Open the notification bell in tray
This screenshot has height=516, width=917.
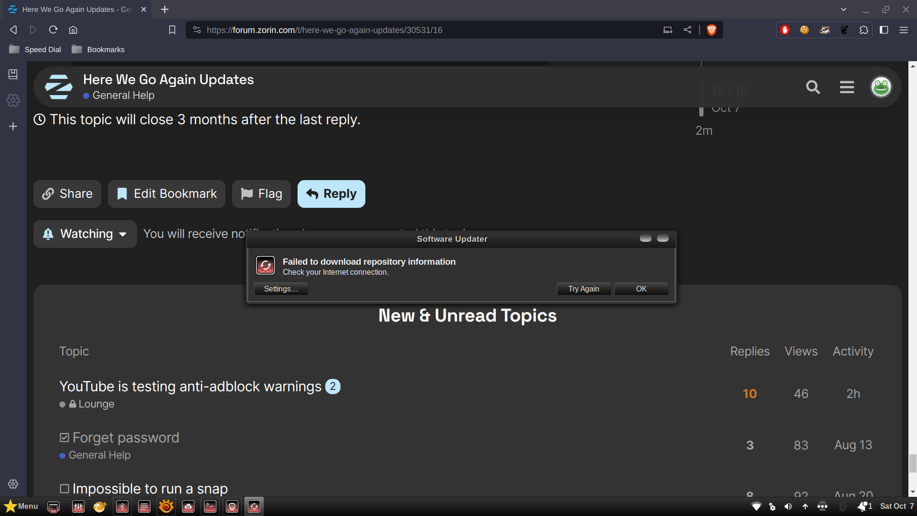click(864, 506)
